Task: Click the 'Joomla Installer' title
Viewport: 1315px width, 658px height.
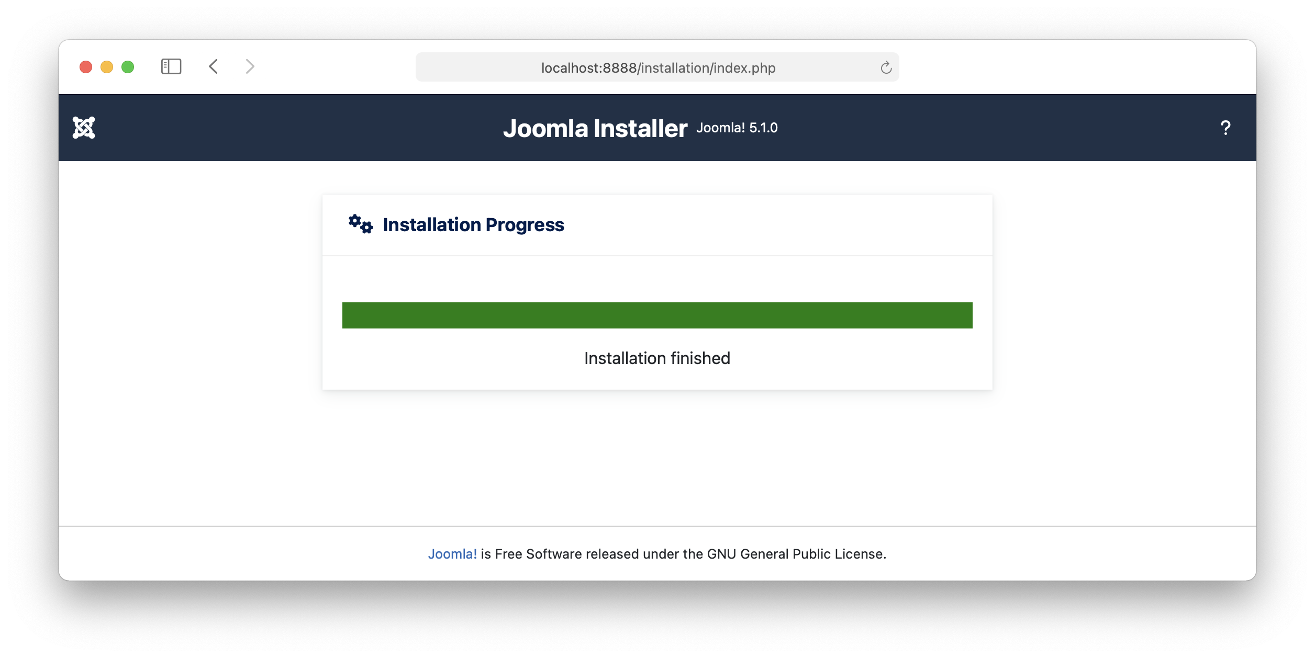Action: pyautogui.click(x=595, y=128)
